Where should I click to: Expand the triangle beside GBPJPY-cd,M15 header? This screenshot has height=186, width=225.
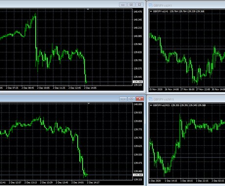pos(151,105)
